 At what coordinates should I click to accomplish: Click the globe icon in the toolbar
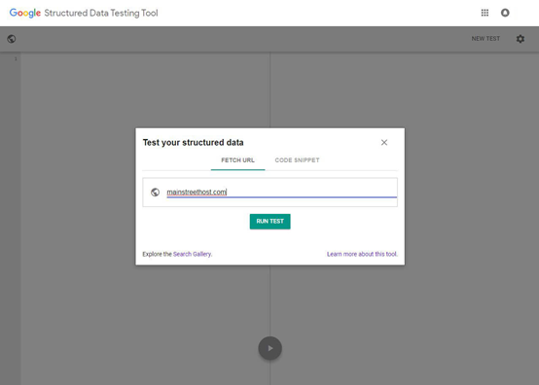(x=12, y=39)
